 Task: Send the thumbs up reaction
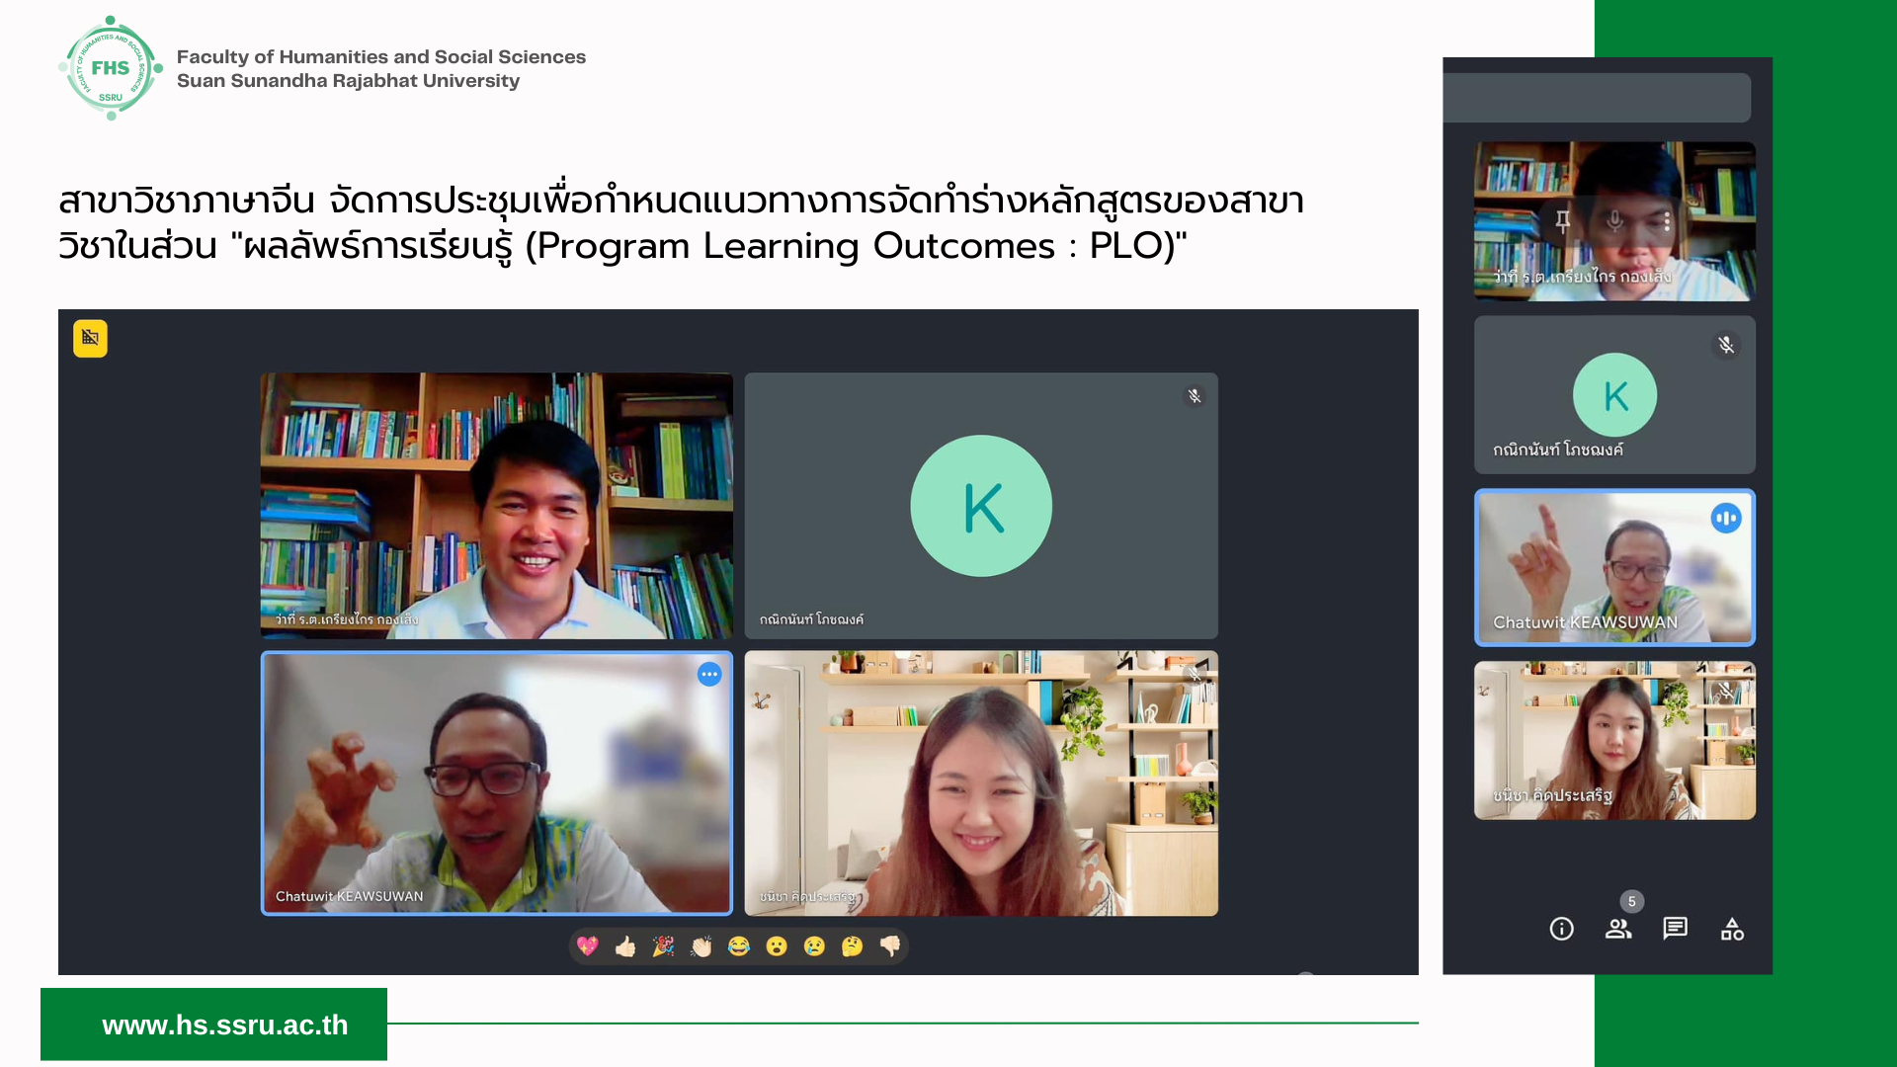625,946
